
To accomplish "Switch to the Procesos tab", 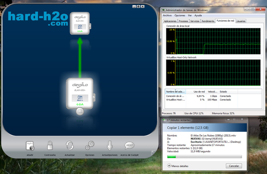I will click(183, 21).
